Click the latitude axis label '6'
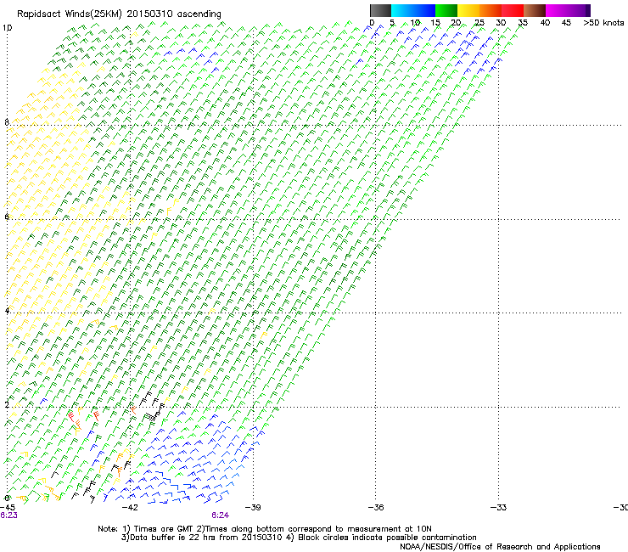 (7, 217)
